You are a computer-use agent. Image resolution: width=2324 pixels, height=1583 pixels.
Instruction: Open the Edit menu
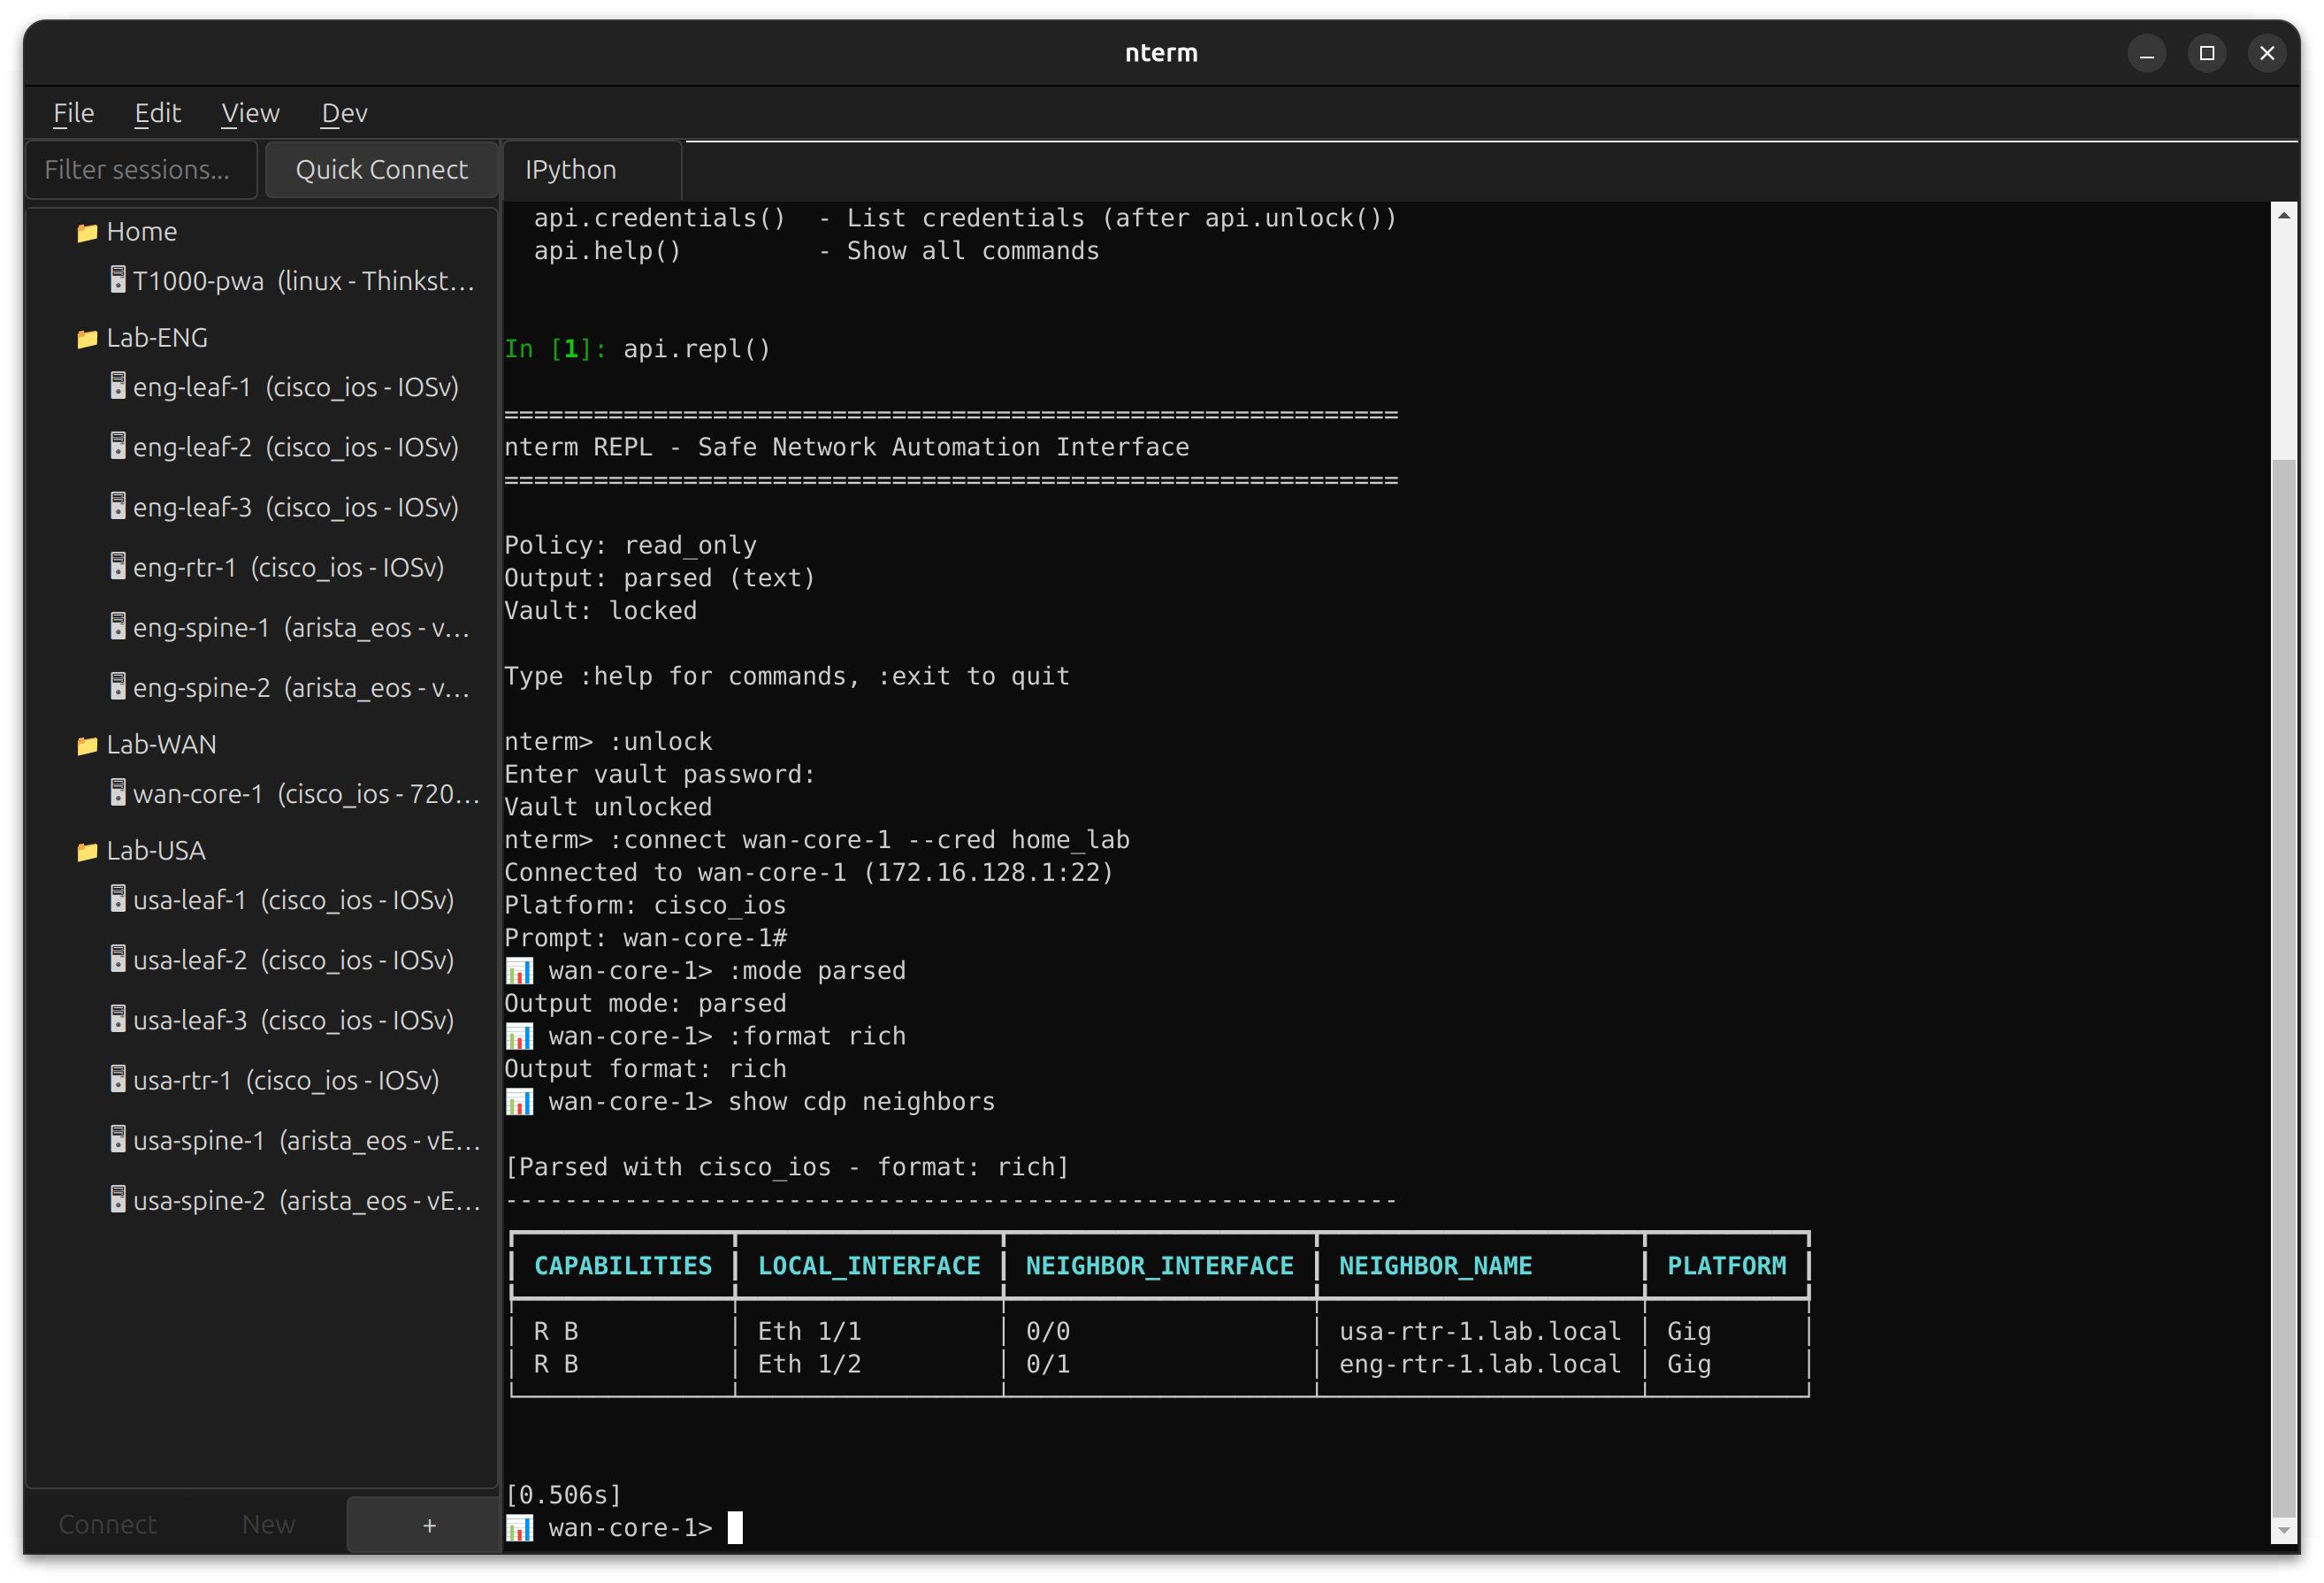coord(157,113)
